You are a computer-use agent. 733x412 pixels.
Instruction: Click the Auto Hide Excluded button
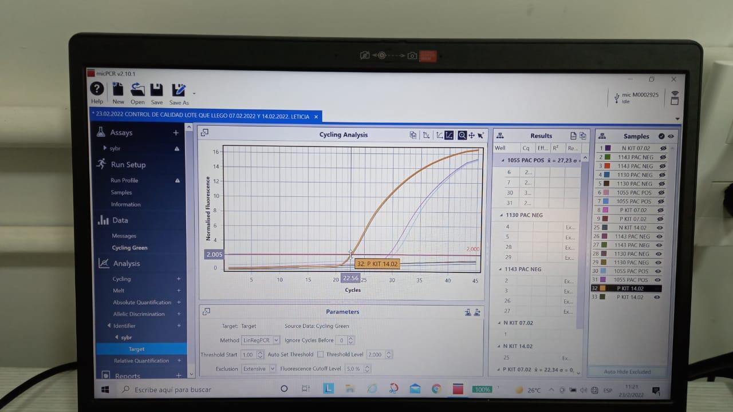(627, 372)
